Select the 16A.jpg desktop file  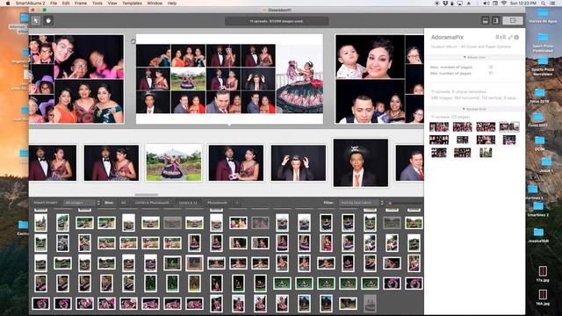coord(543,298)
